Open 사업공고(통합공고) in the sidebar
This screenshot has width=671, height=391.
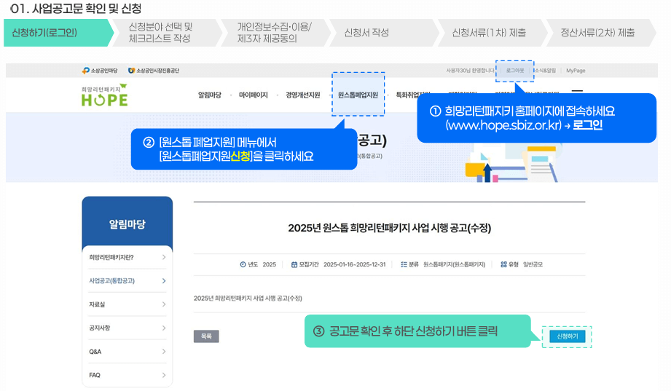[x=127, y=280]
